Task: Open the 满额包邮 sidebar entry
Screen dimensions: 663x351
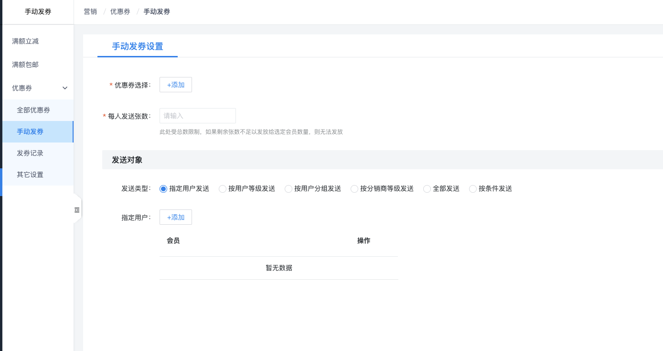Action: 25,65
